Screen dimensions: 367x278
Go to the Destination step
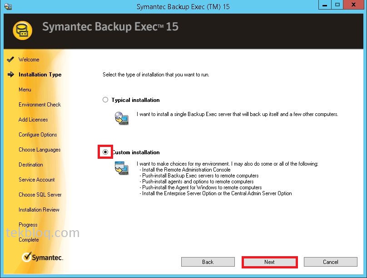tap(31, 165)
